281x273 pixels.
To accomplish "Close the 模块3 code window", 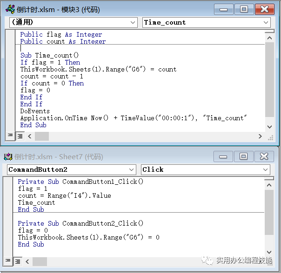I will pyautogui.click(x=265, y=9).
